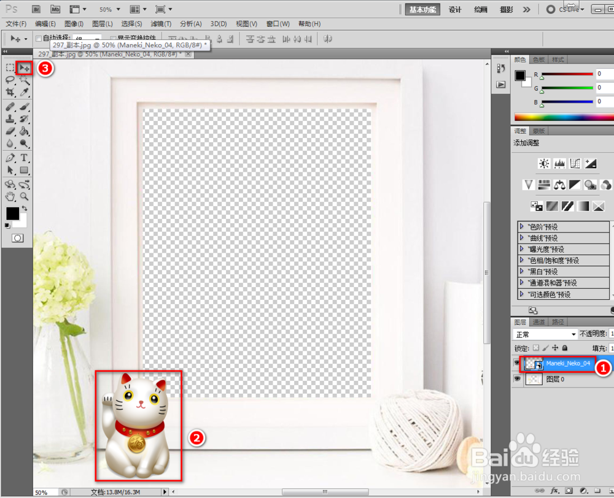Select the Zoom tool
The width and height of the screenshot is (614, 498).
point(25,196)
